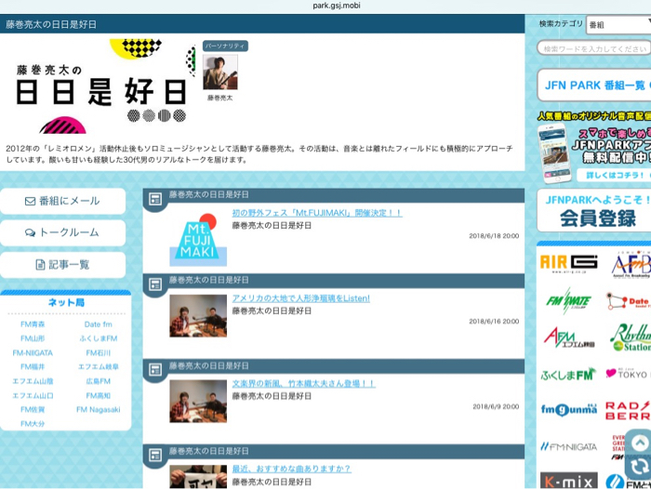Open FM佐賀 network station link
Viewport: 651px width, 489px height.
[x=33, y=410]
